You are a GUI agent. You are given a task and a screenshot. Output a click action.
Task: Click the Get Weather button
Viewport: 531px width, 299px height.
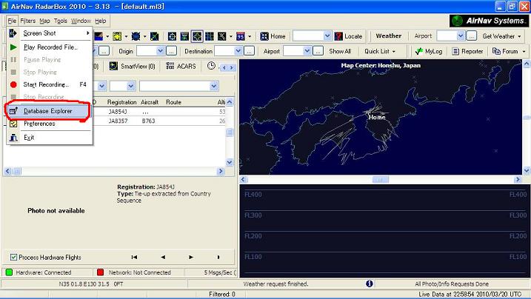click(x=498, y=36)
